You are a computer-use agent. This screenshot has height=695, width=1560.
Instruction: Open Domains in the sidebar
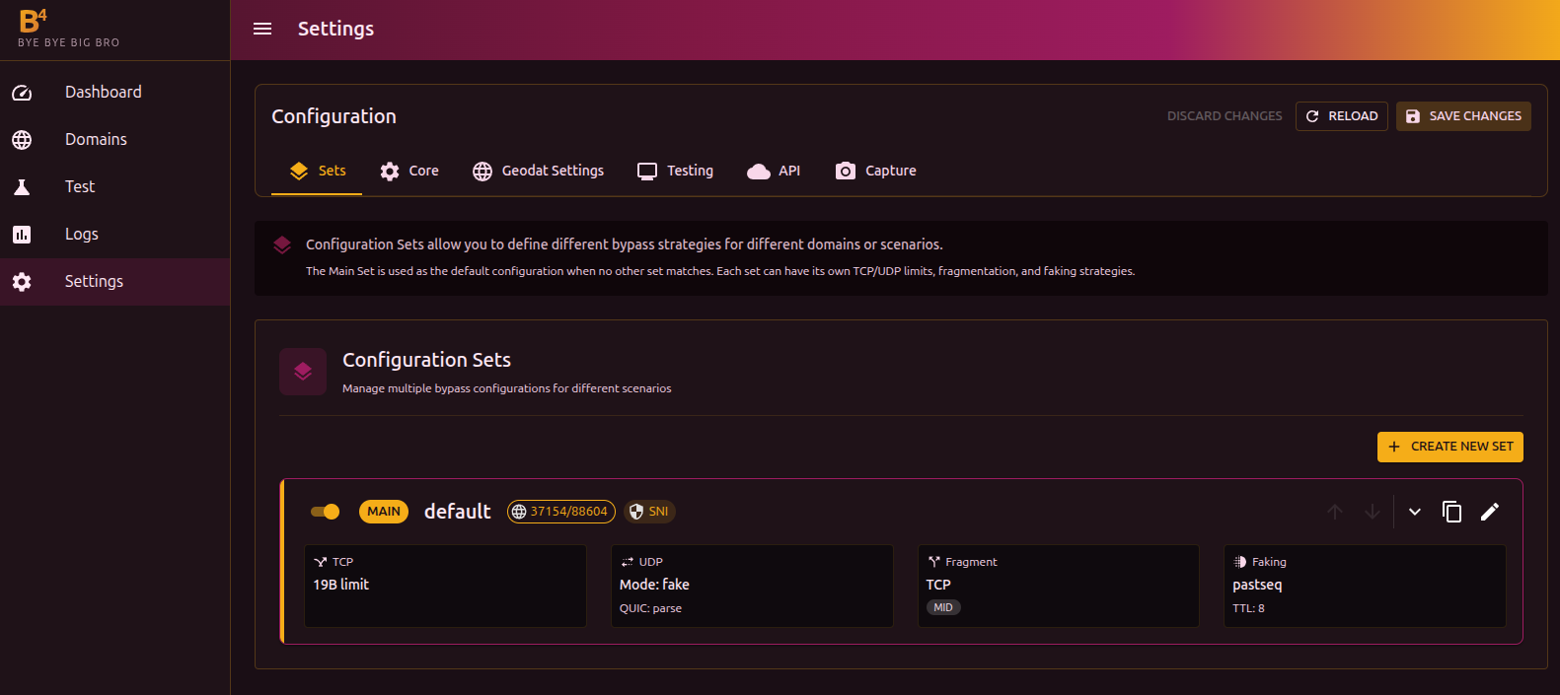96,140
